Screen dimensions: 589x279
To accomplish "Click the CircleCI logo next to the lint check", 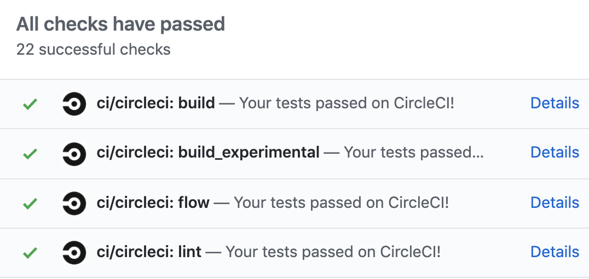I will coord(74,252).
